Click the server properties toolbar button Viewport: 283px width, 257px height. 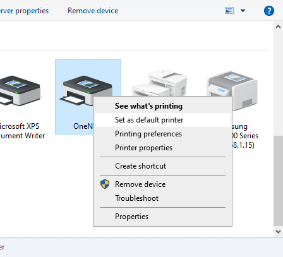24,11
